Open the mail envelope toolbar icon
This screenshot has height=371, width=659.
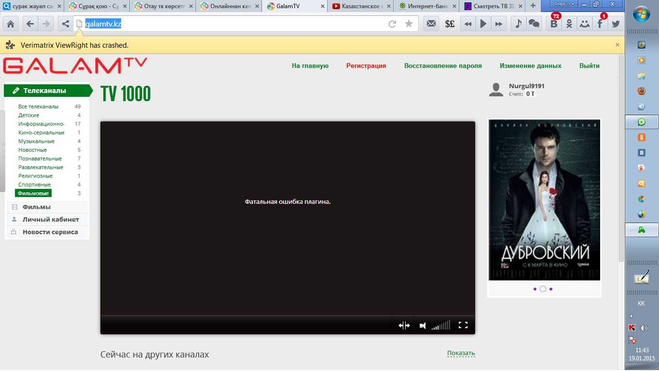[x=431, y=24]
